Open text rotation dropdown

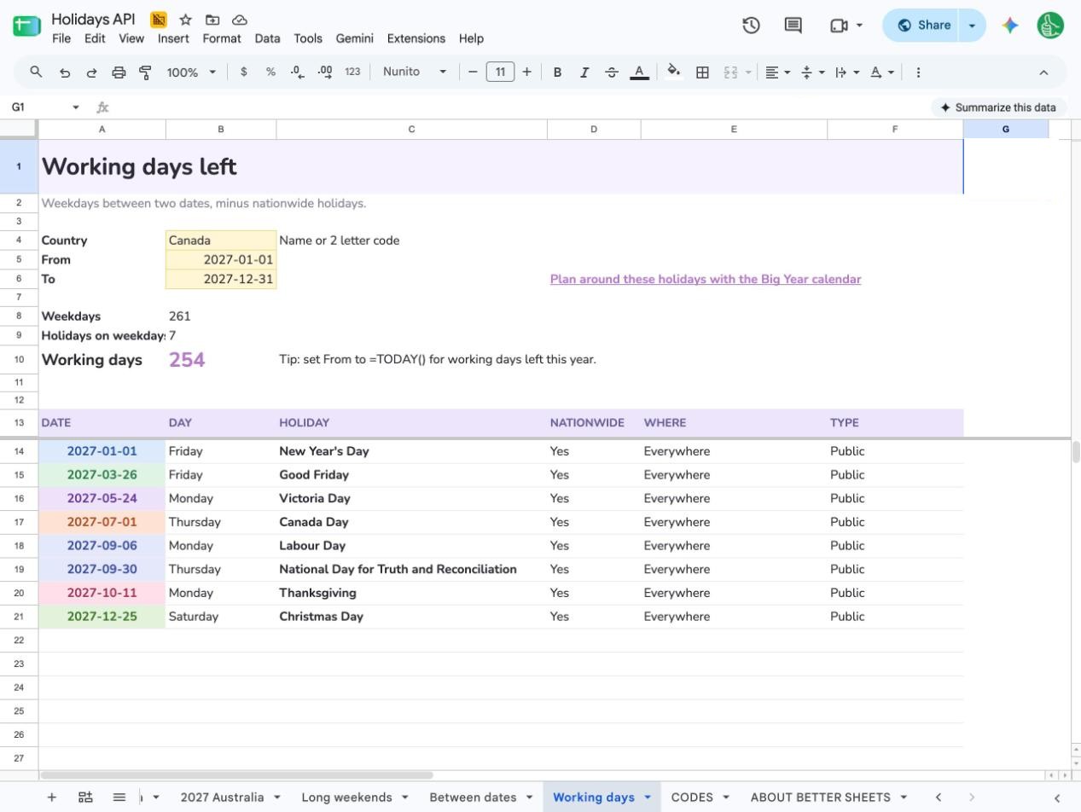coord(881,72)
